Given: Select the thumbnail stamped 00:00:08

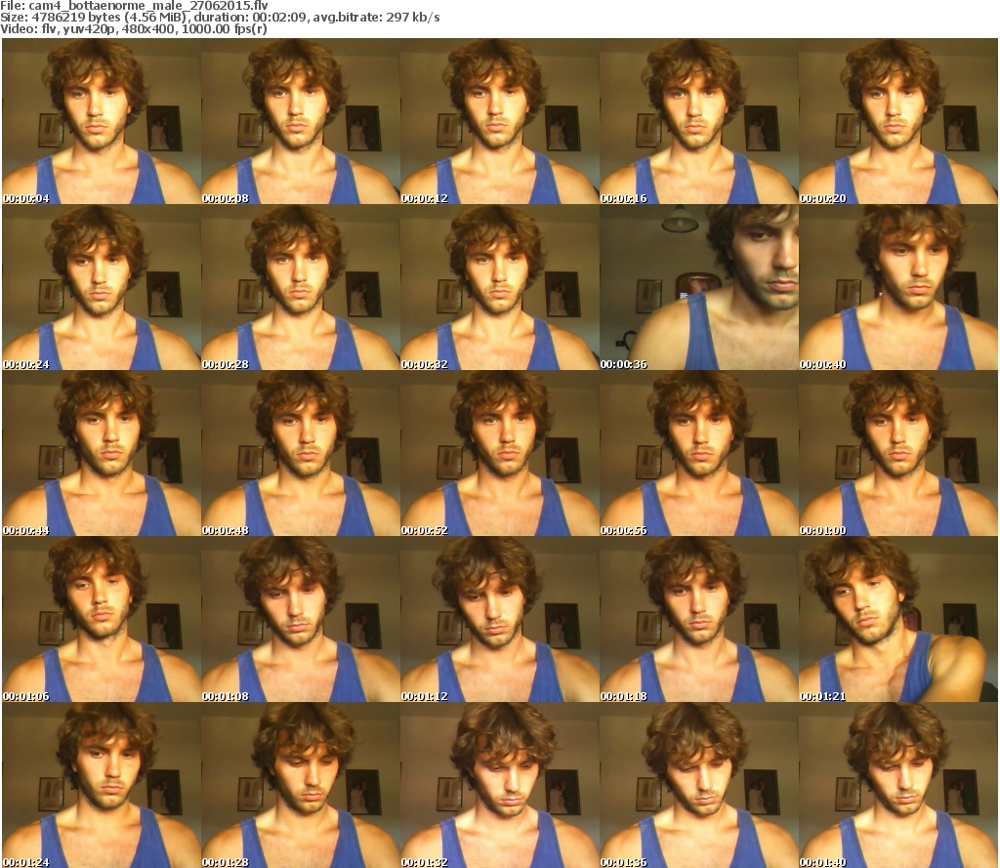Looking at the screenshot, I should (301, 121).
